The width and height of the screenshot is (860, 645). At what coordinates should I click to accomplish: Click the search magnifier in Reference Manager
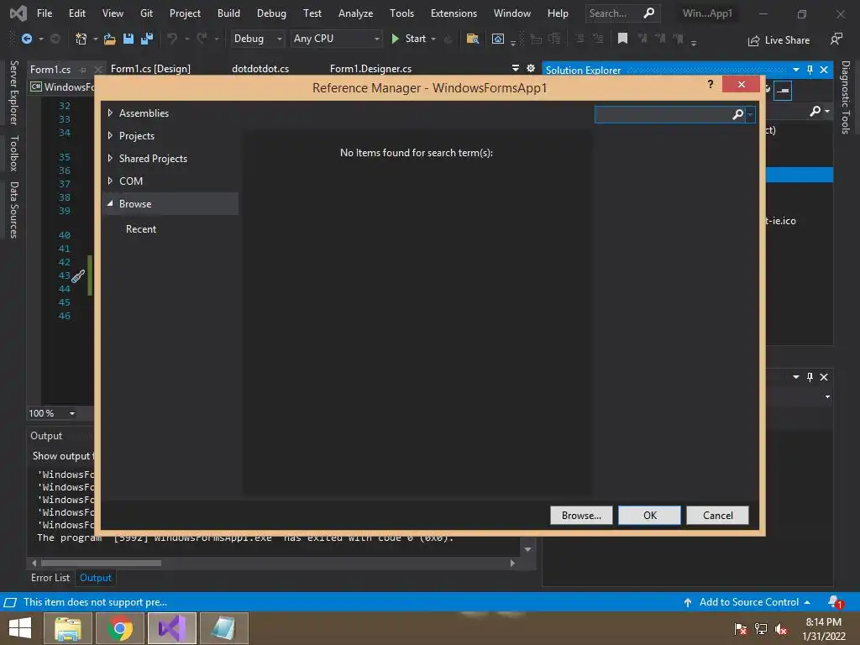click(737, 114)
